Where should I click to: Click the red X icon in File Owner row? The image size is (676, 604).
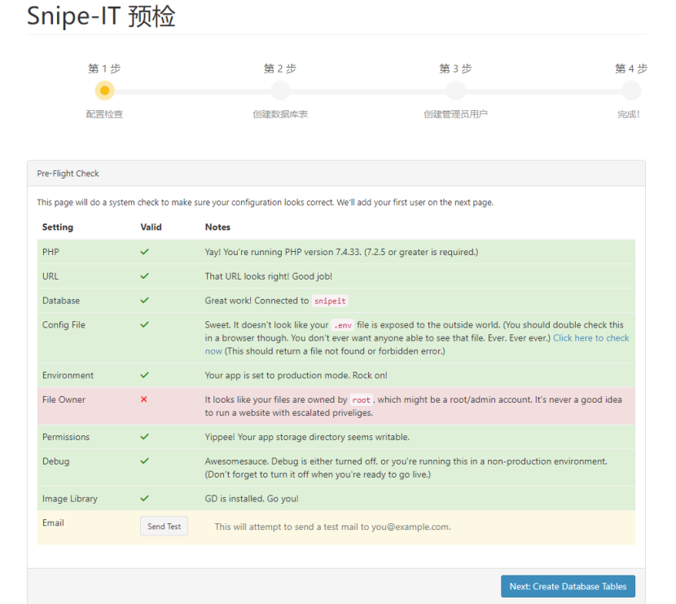click(144, 399)
